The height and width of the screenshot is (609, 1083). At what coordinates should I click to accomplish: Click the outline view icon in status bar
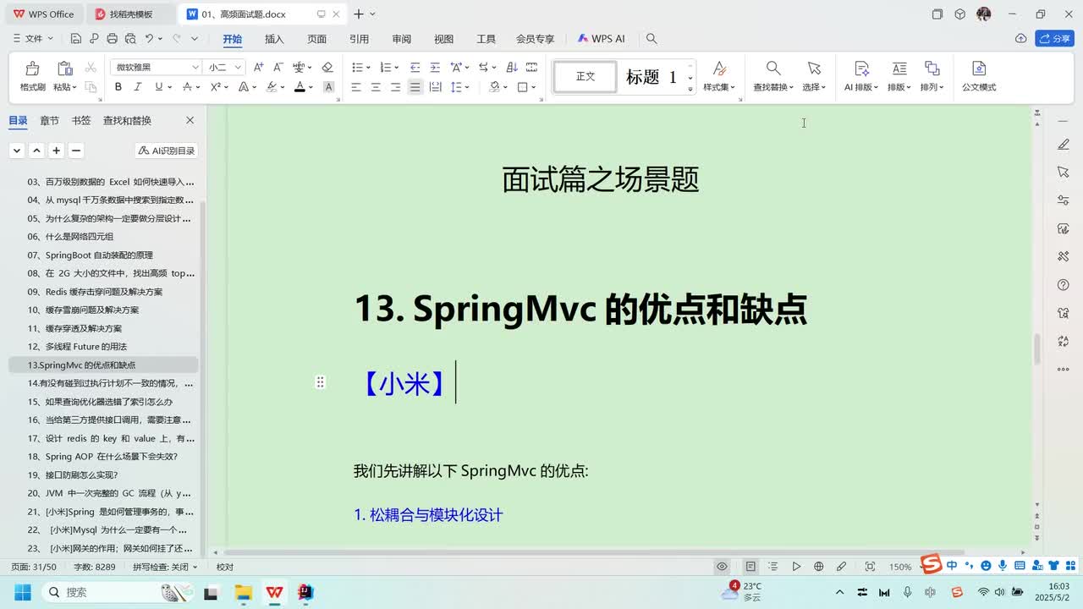point(773,567)
